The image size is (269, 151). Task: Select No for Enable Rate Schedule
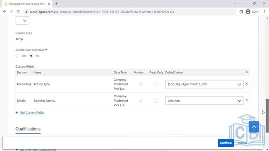click(x=31, y=56)
